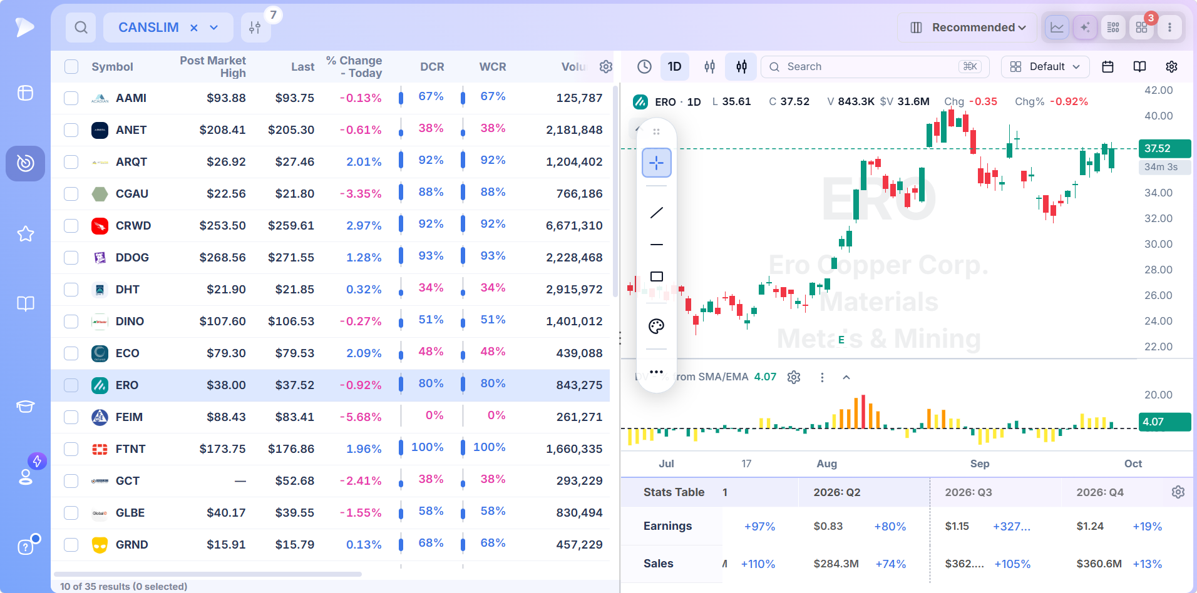The image size is (1197, 593).
Task: Open the indicators sliders icon in chart toolbar
Action: (741, 66)
